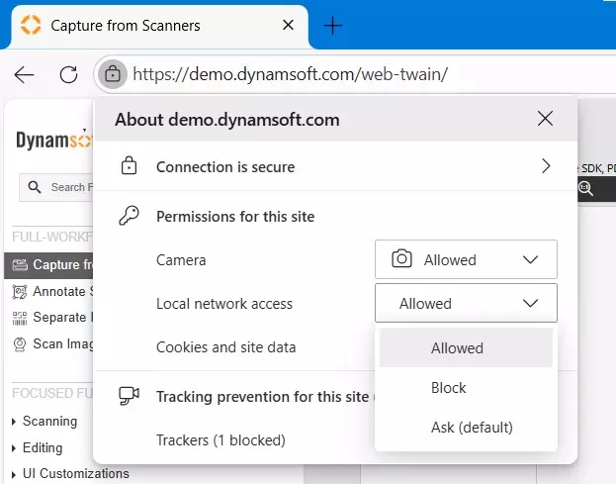This screenshot has width=616, height=484.
Task: Open Trackers (1 blocked) details
Action: 220,440
